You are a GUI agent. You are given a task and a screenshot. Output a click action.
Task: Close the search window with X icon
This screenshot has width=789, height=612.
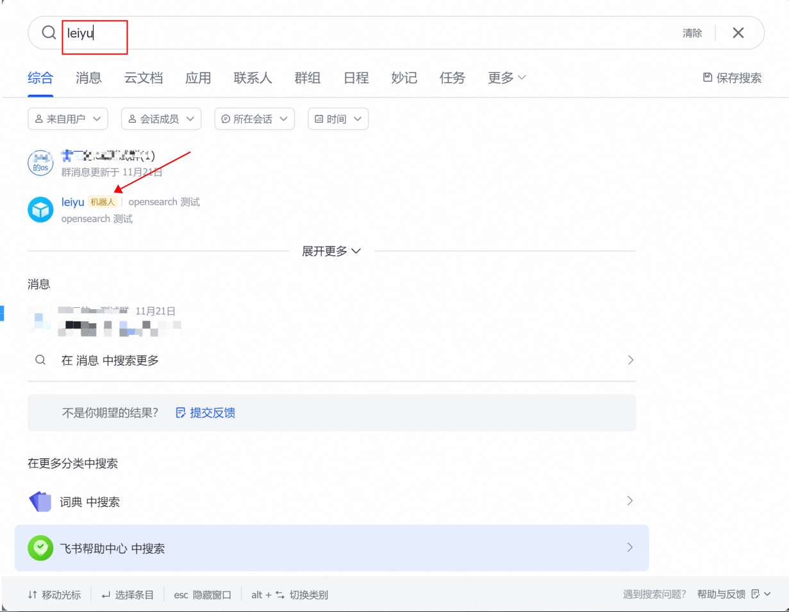(738, 33)
